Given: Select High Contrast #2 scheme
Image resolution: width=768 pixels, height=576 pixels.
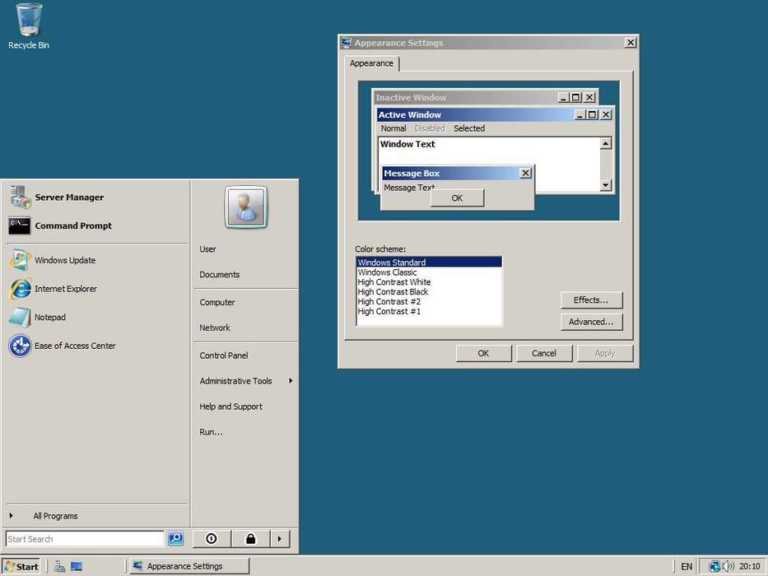Looking at the screenshot, I should point(429,301).
